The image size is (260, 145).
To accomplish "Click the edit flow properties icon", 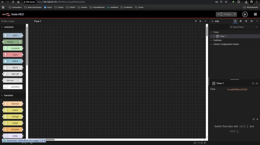I will pos(253,83).
